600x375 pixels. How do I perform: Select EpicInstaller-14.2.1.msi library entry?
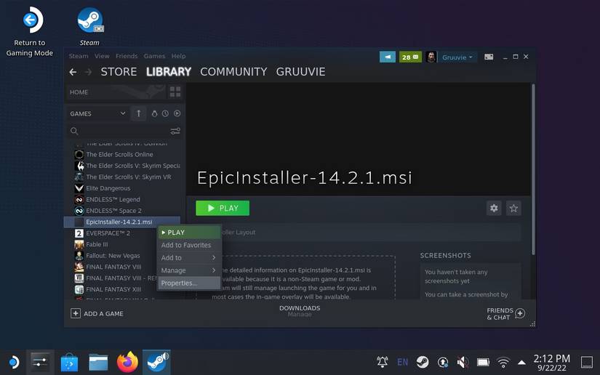(x=121, y=222)
